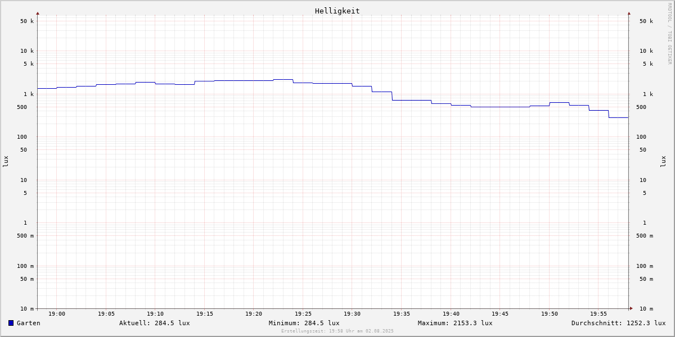Click the 19:30 time axis label

(352, 314)
